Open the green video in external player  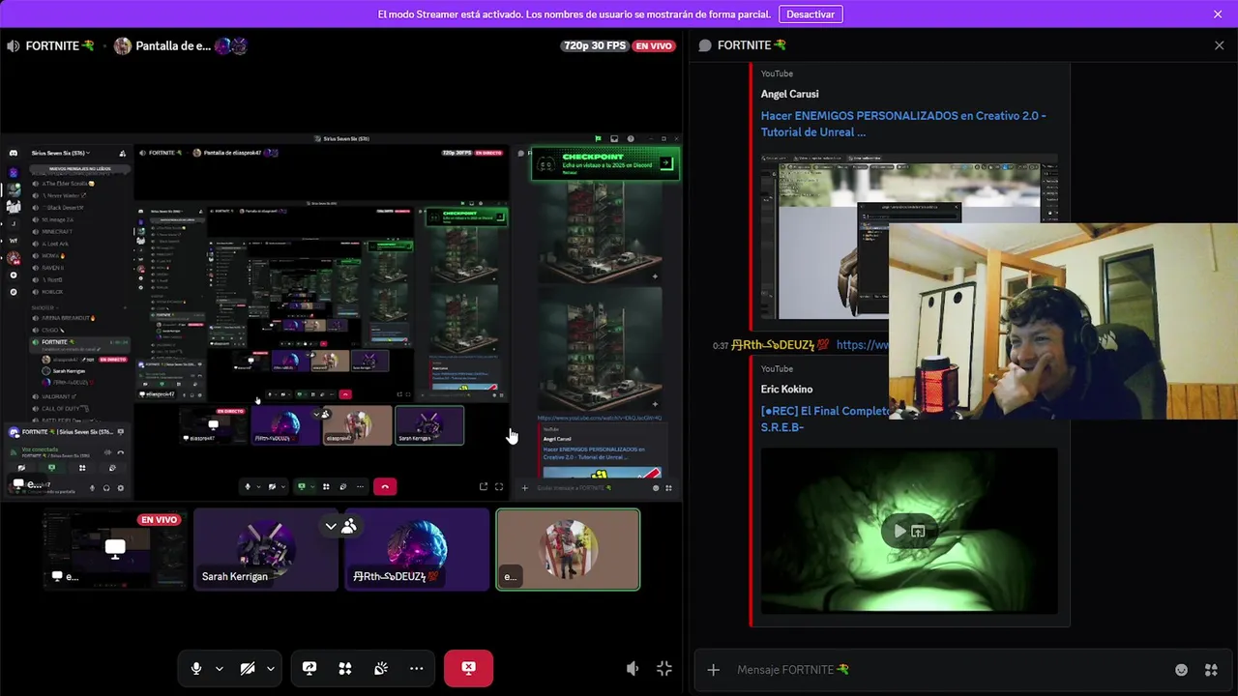[918, 531]
